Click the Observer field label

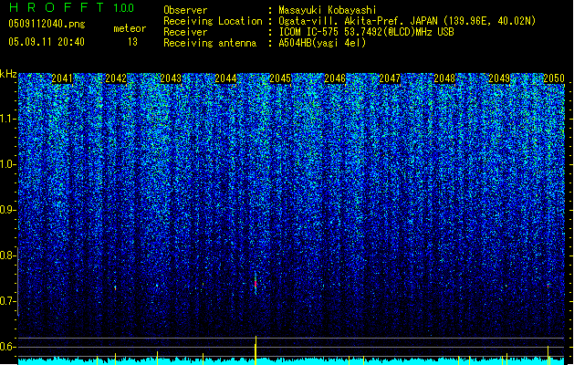(185, 10)
